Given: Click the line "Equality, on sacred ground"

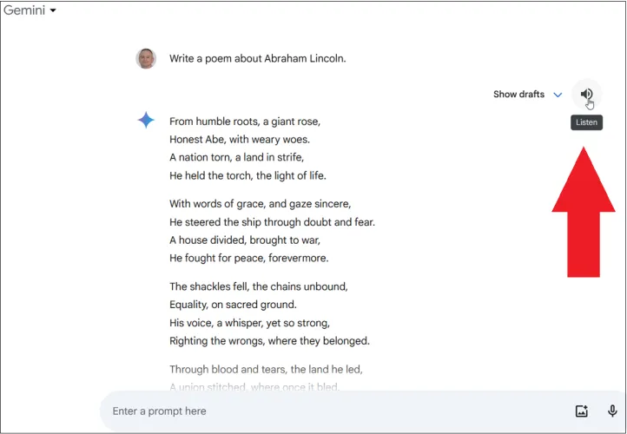Looking at the screenshot, I should coord(233,305).
